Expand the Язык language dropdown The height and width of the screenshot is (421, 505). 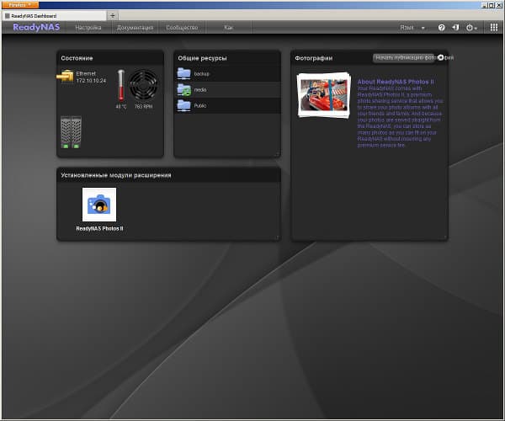(412, 28)
